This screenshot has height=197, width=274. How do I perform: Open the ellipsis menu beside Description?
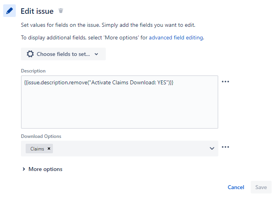tap(225, 82)
